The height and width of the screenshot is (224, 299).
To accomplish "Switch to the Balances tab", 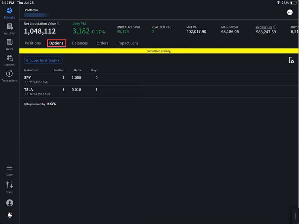I will tap(80, 43).
